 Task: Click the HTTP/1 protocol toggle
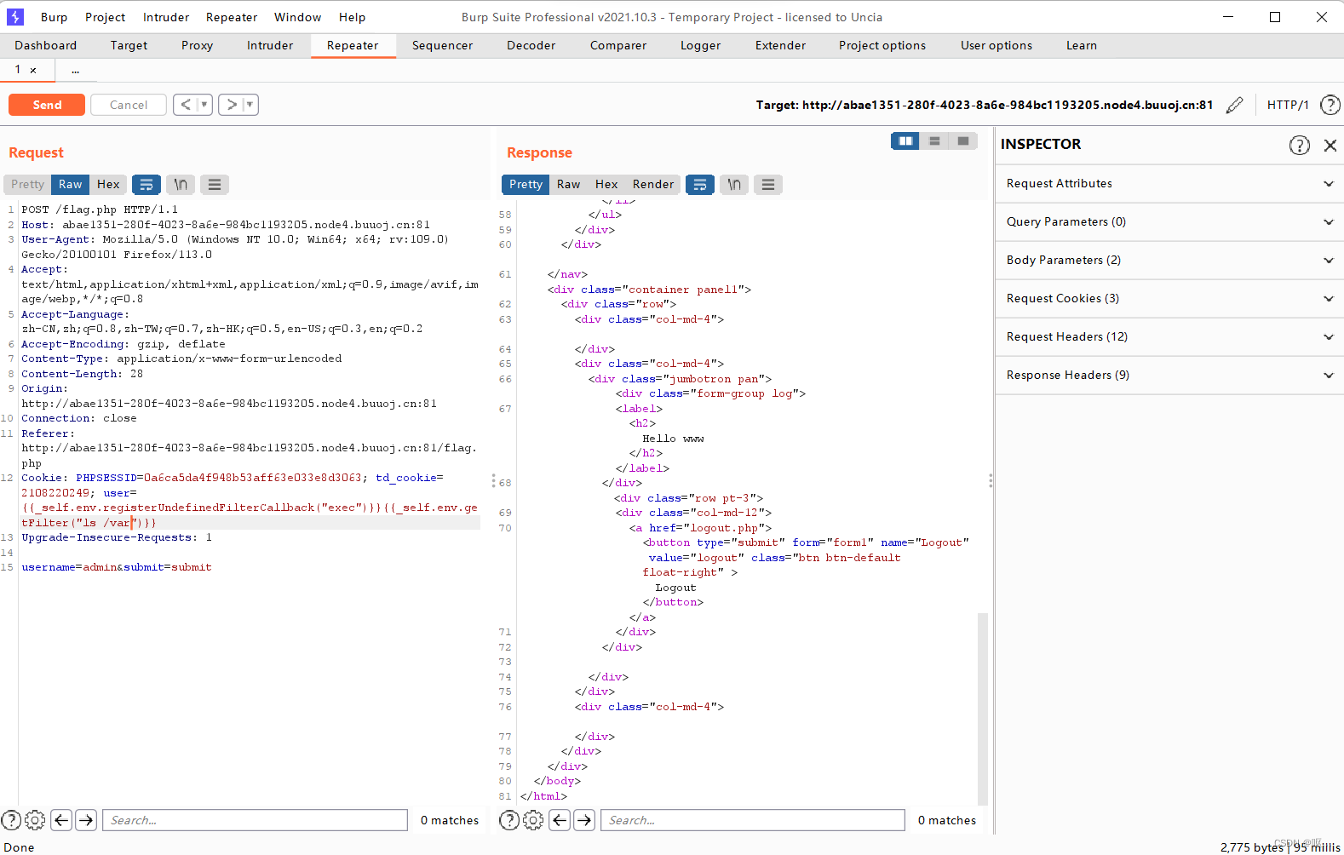click(x=1287, y=105)
